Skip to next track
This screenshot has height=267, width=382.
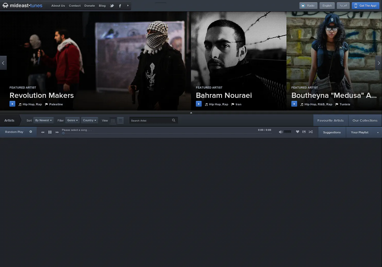tap(57, 132)
